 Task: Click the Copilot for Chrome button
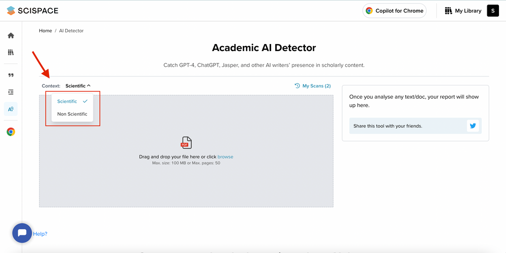394,11
